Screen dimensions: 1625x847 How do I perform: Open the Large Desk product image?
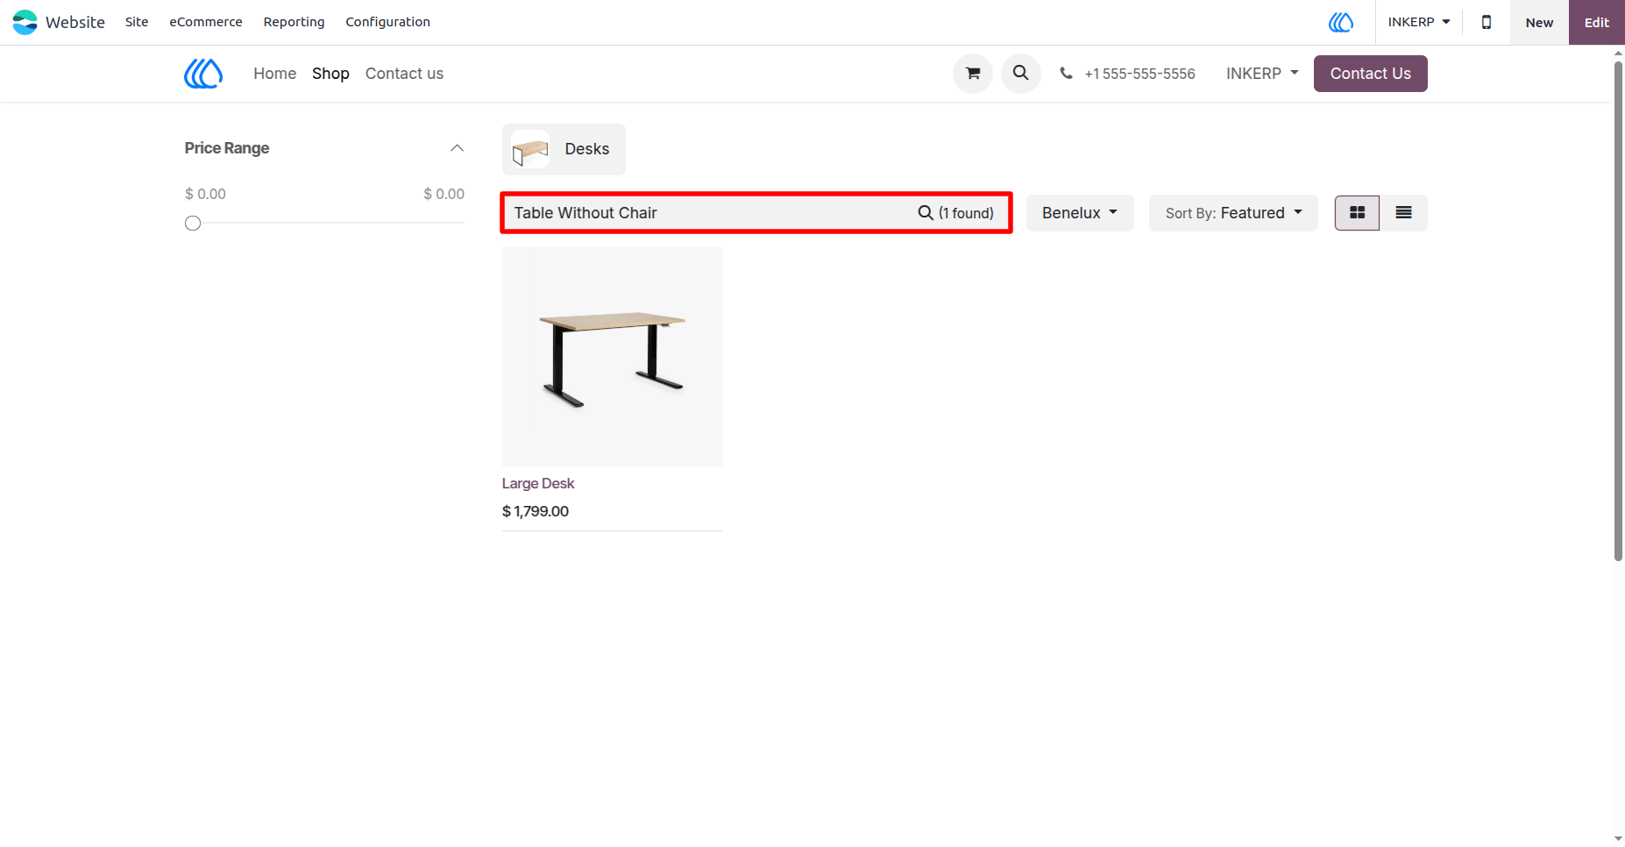[612, 356]
